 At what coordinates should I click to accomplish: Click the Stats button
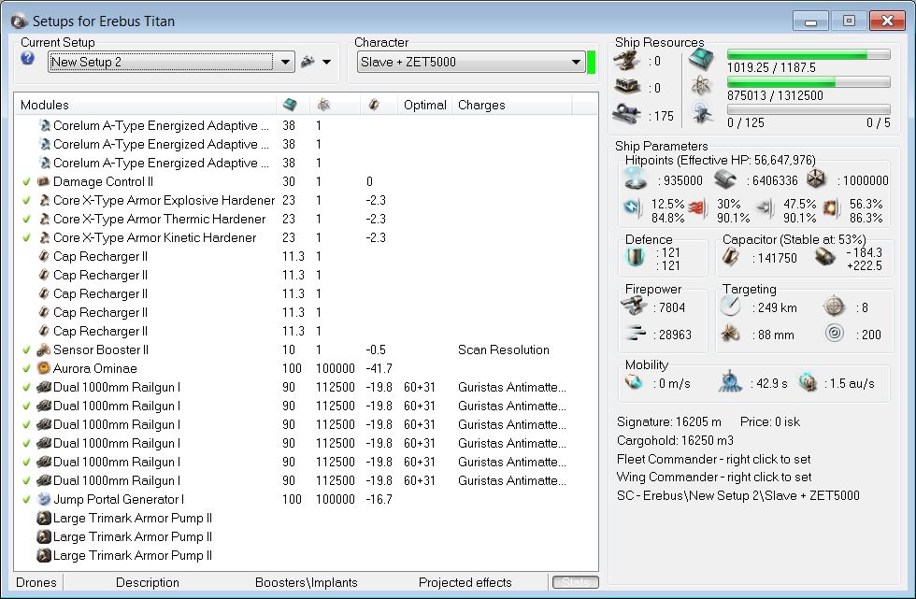[x=576, y=582]
